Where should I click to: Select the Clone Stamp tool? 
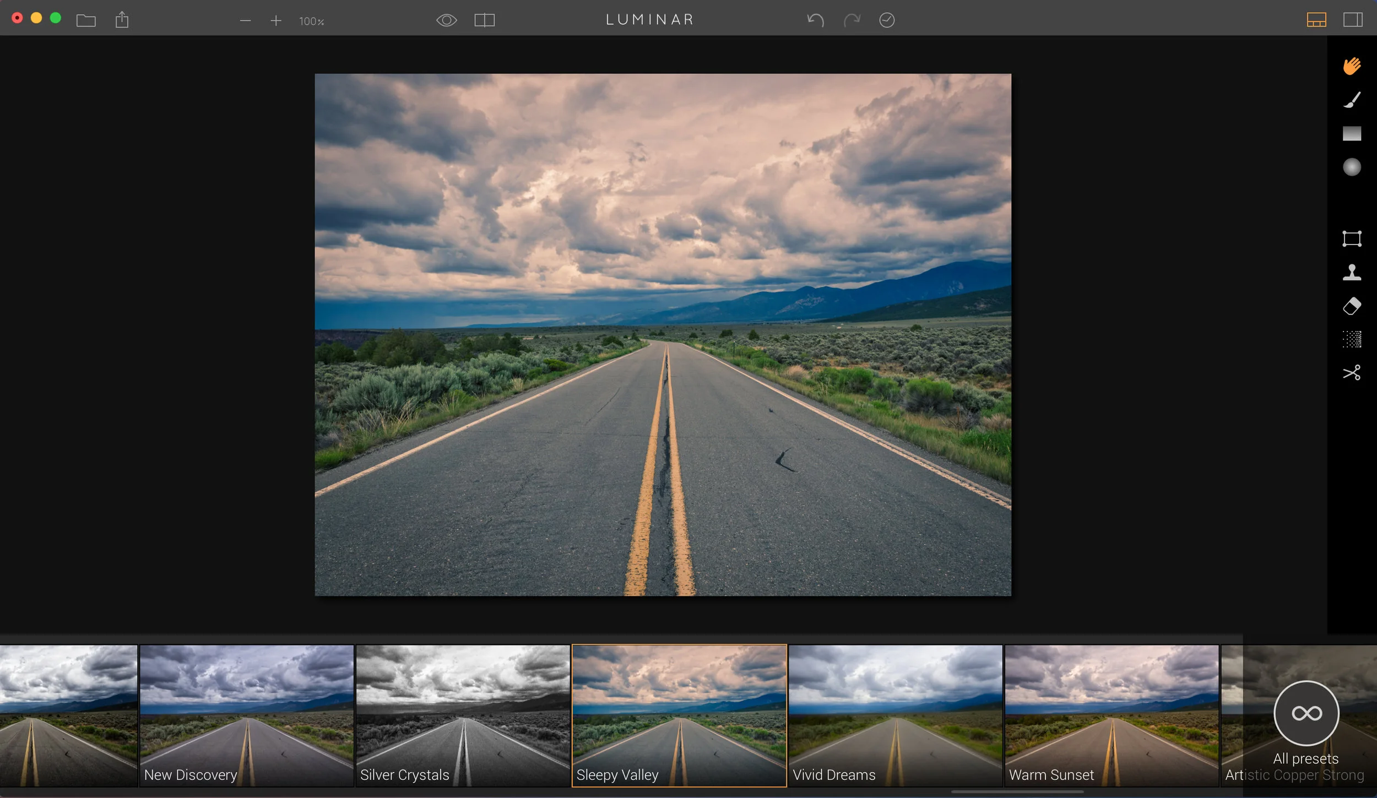pos(1352,272)
